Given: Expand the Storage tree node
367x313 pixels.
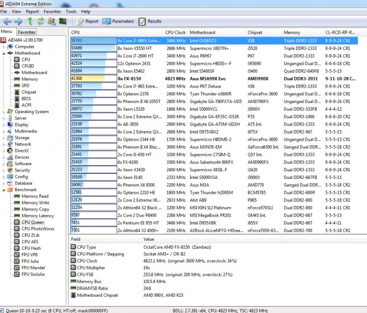Looking at the screenshot, I should pyautogui.click(x=4, y=138).
